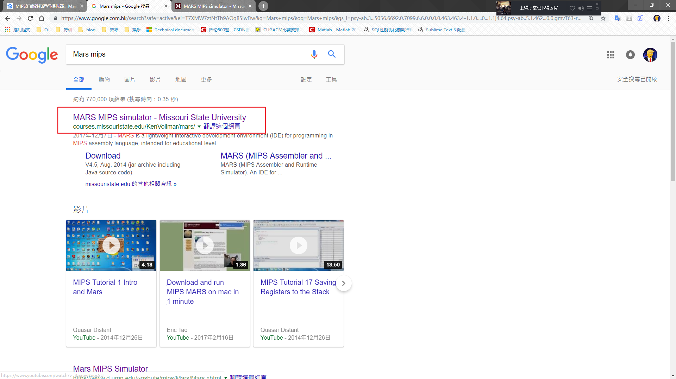Open the music widget playlist icon
This screenshot has height=379, width=676.
pyautogui.click(x=589, y=8)
